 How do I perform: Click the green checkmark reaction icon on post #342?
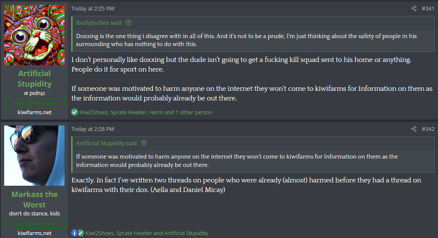pyautogui.click(x=80, y=233)
